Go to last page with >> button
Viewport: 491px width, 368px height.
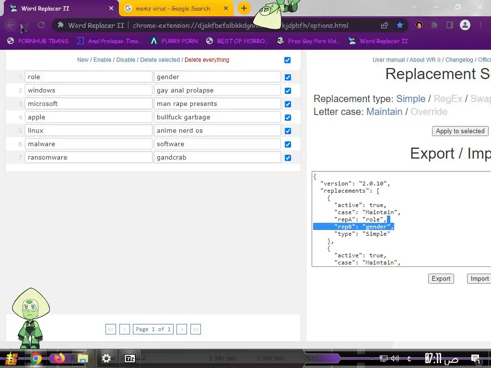pos(196,329)
